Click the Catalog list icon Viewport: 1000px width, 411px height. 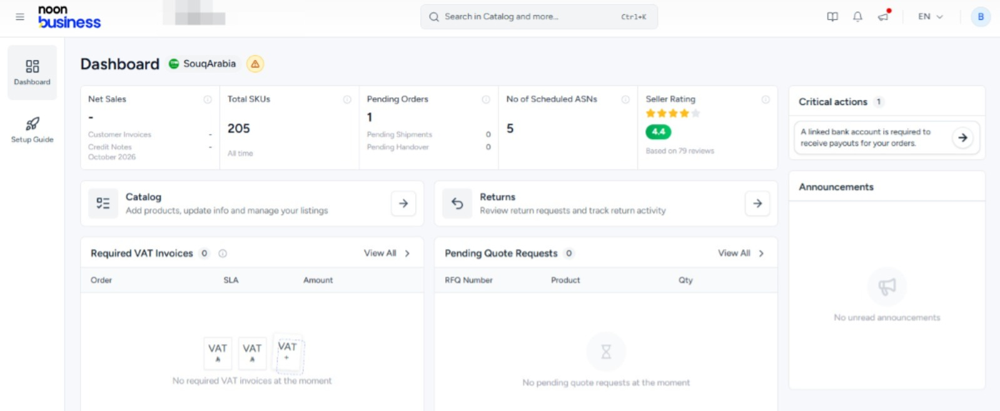click(x=103, y=203)
